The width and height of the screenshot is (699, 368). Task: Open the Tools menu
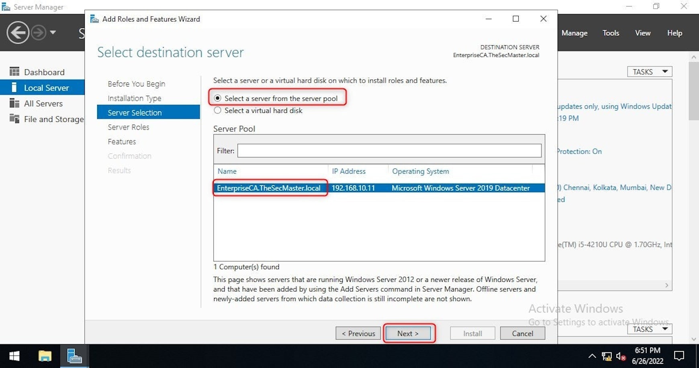coord(611,33)
